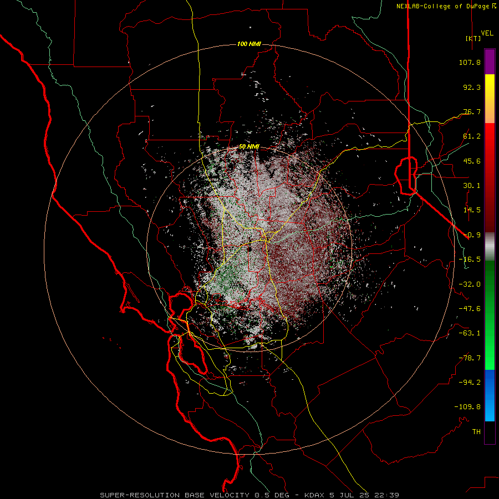Select the -63.1 velocity scale value
499x499 pixels.
(470, 333)
